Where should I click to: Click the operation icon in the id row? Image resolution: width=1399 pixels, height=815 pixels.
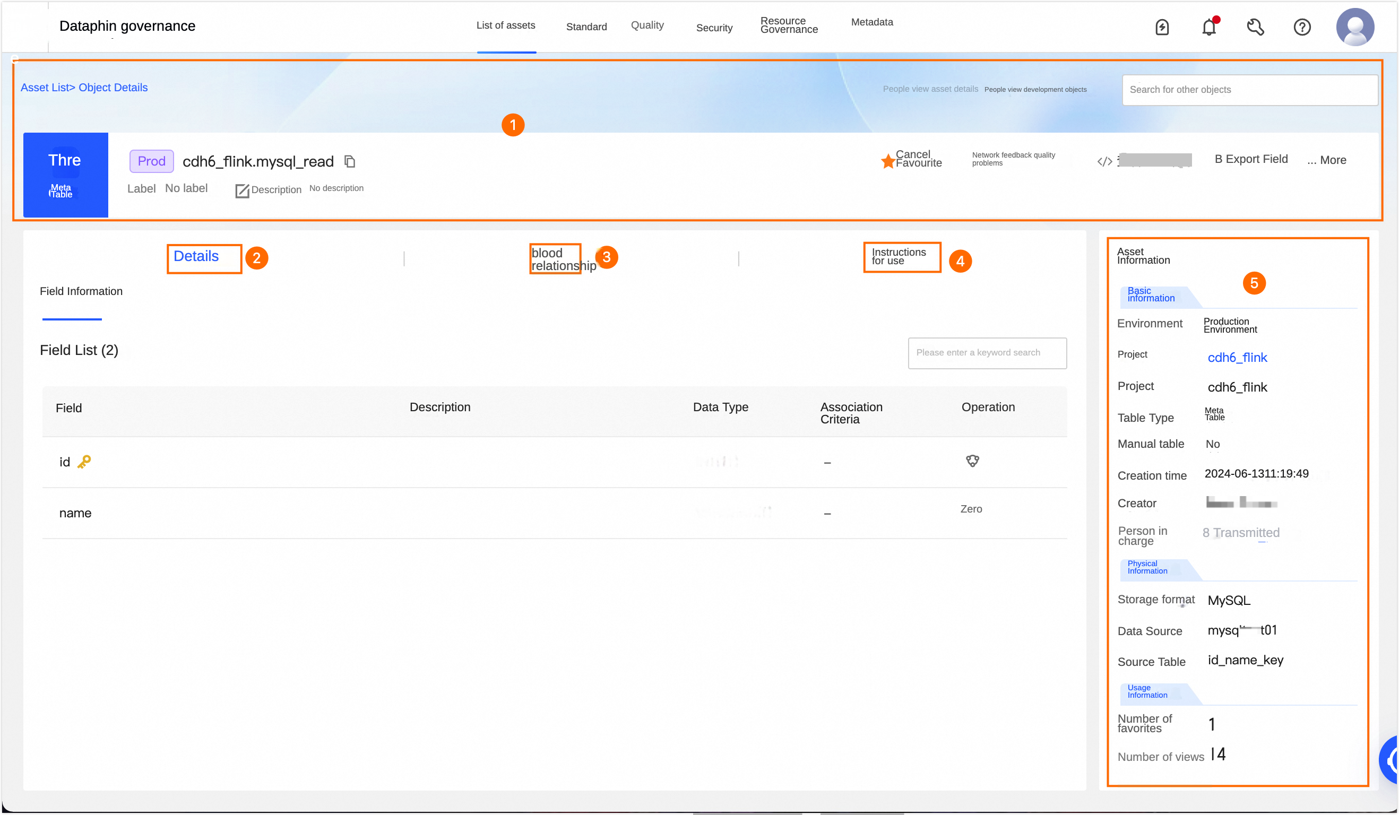(972, 461)
